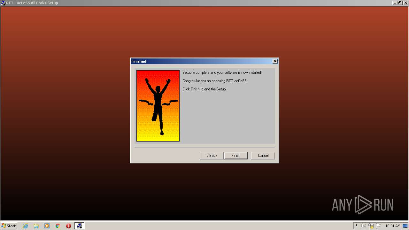Close the Finished dialog with X

click(x=275, y=61)
